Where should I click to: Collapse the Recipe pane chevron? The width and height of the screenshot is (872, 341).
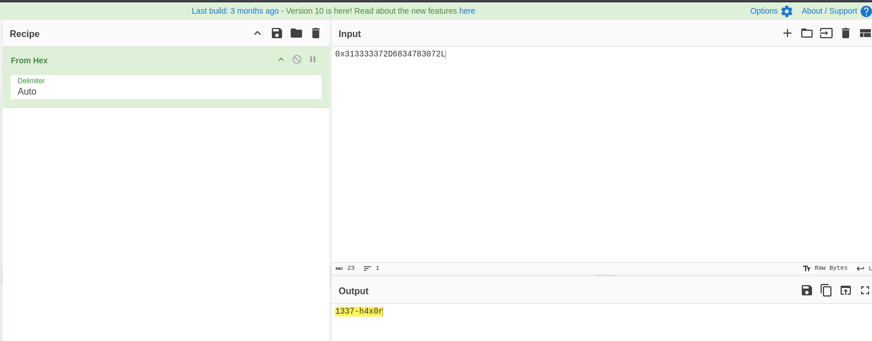[x=258, y=33]
